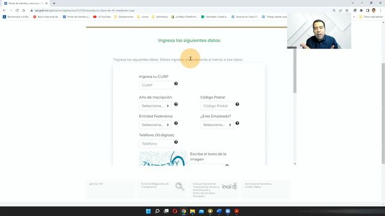Click the help icon next to CURP field
The width and height of the screenshot is (385, 216).
pos(176,83)
